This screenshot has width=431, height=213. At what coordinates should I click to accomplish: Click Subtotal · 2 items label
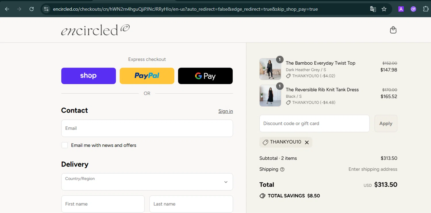278,158
